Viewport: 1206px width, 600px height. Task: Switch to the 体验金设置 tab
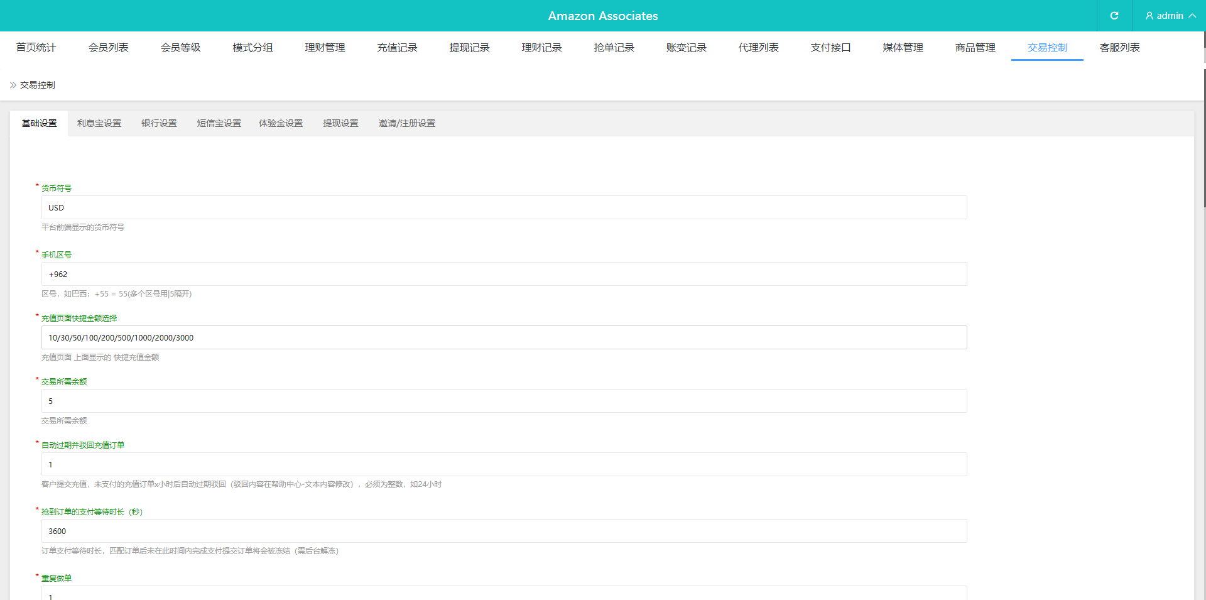click(x=281, y=123)
